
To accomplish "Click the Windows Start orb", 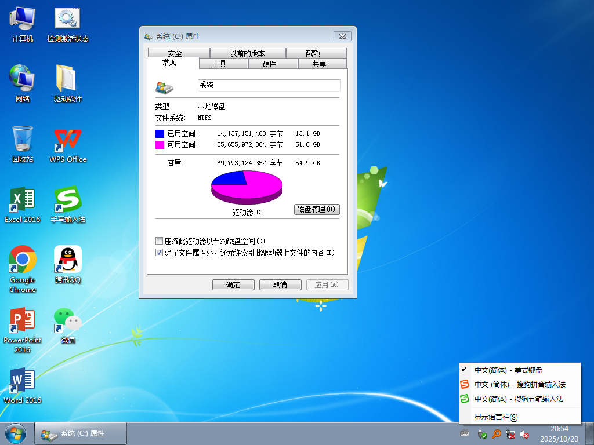I will pyautogui.click(x=16, y=433).
